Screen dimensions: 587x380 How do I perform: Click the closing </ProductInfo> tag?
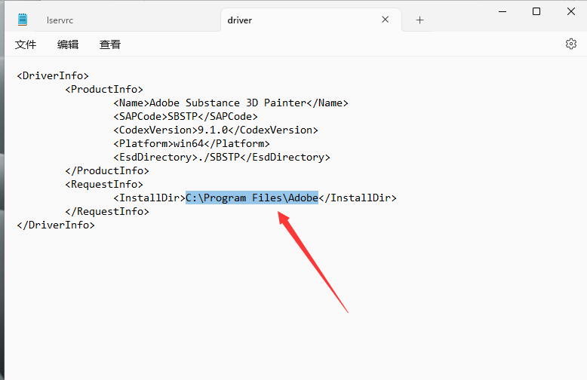pos(107,170)
